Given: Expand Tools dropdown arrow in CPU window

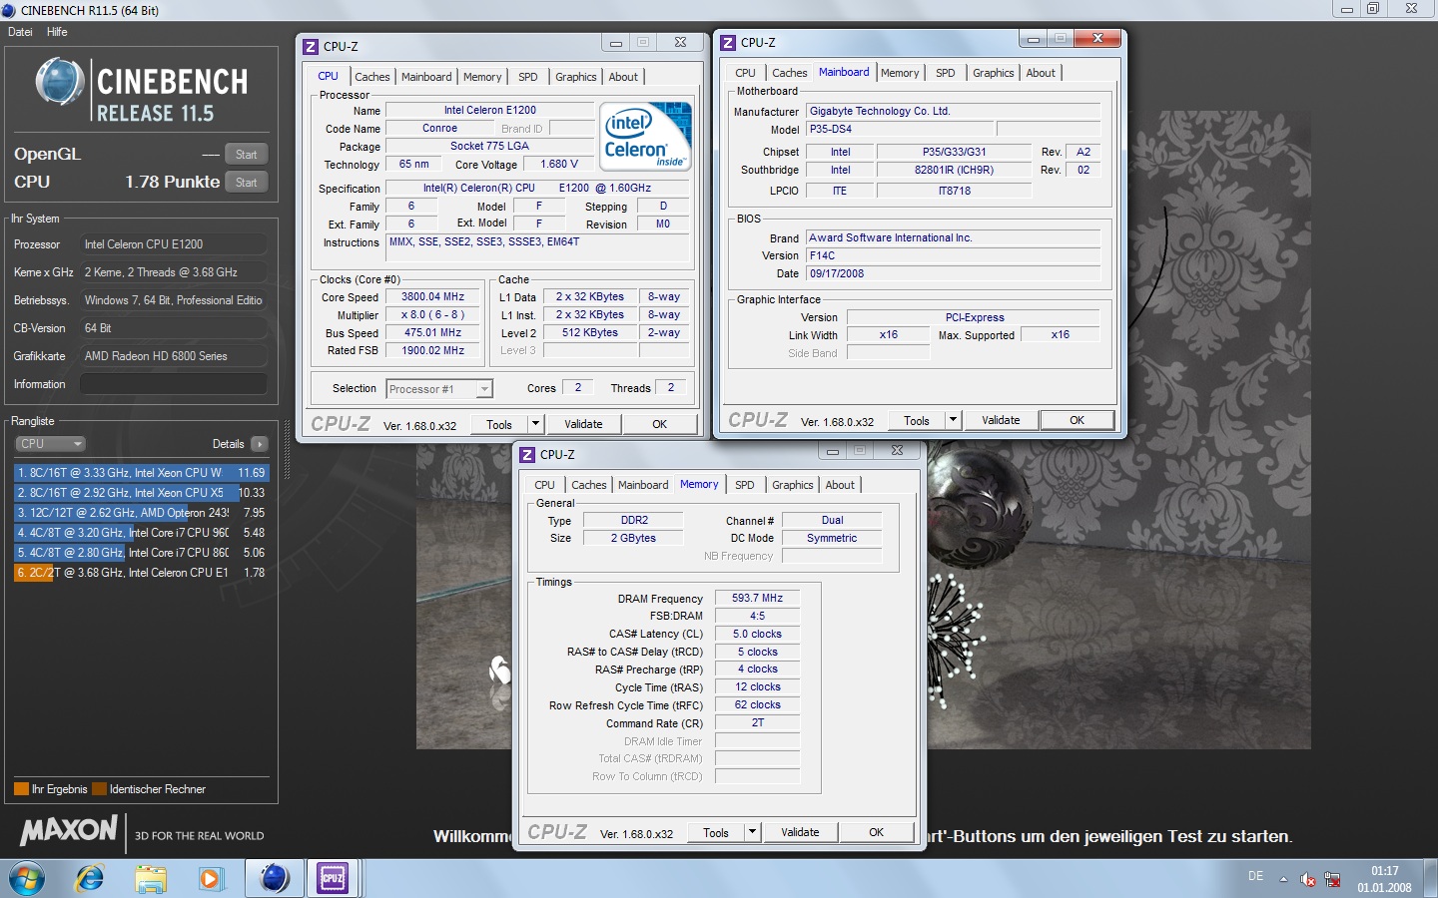Looking at the screenshot, I should pyautogui.click(x=535, y=424).
